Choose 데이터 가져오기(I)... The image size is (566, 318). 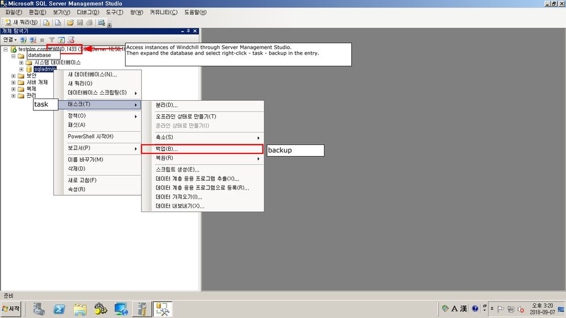pos(202,197)
